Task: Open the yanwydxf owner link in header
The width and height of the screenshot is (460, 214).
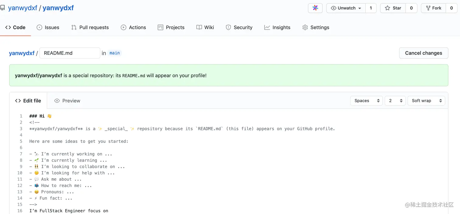Action: coord(23,8)
